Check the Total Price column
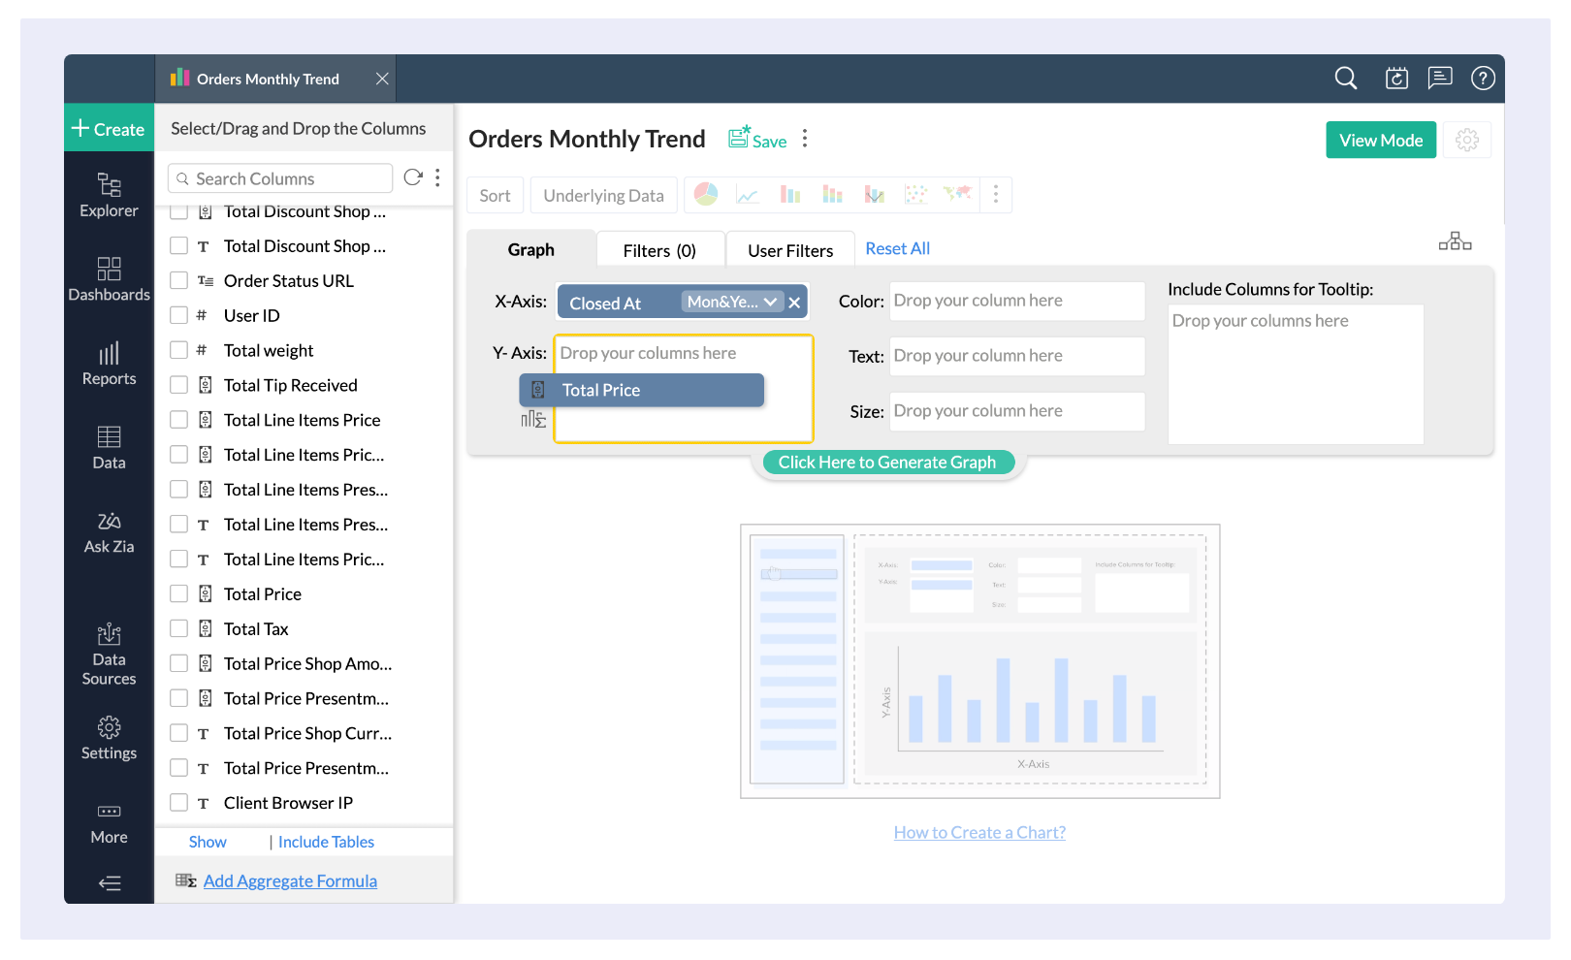The height and width of the screenshot is (960, 1571). click(178, 593)
